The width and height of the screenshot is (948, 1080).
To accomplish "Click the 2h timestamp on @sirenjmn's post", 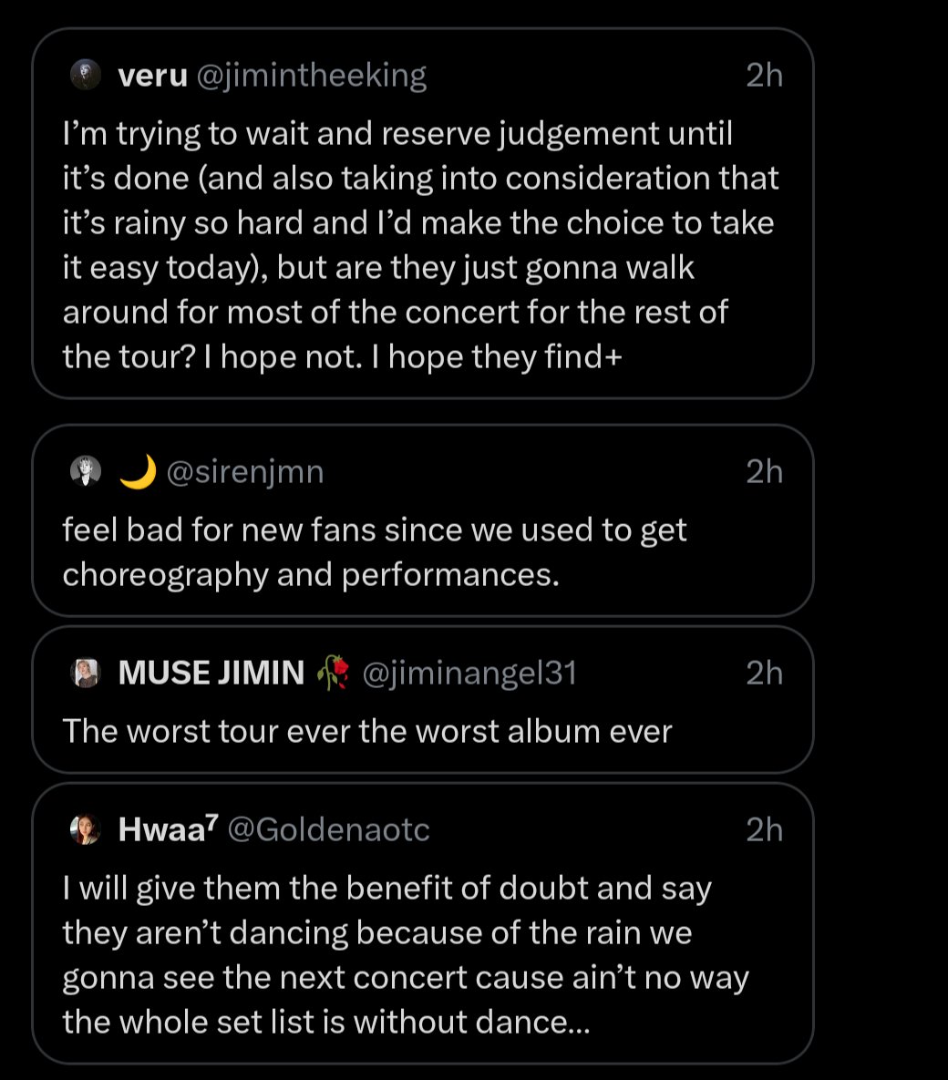I will pos(765,472).
